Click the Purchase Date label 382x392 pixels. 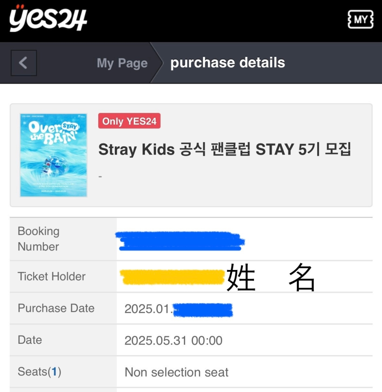tap(56, 308)
